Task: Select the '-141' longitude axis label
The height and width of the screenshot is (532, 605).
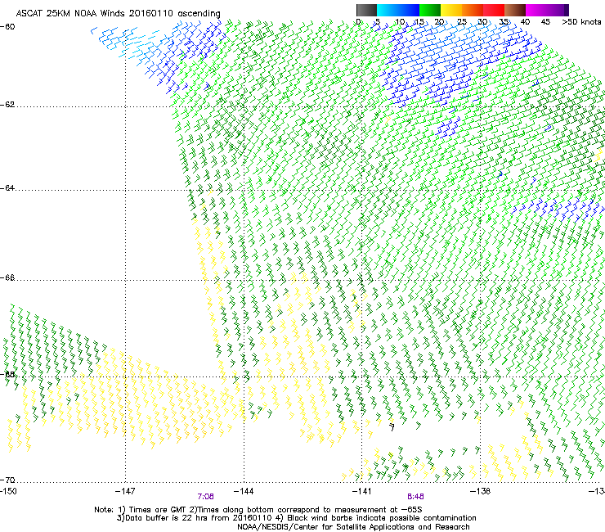Action: [362, 491]
